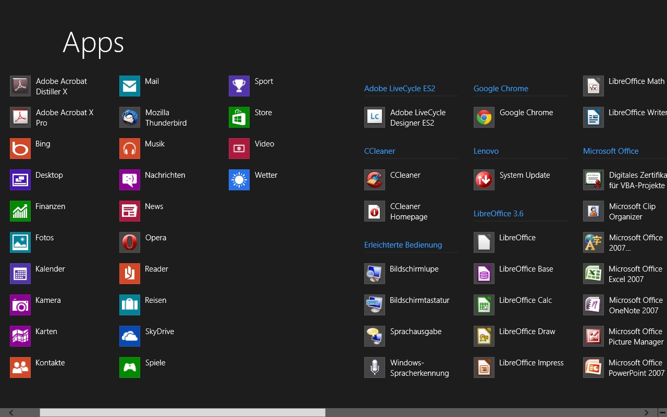Click the Erleichterte Bedienung group header
Screen dimensions: 667x417
[403, 245]
